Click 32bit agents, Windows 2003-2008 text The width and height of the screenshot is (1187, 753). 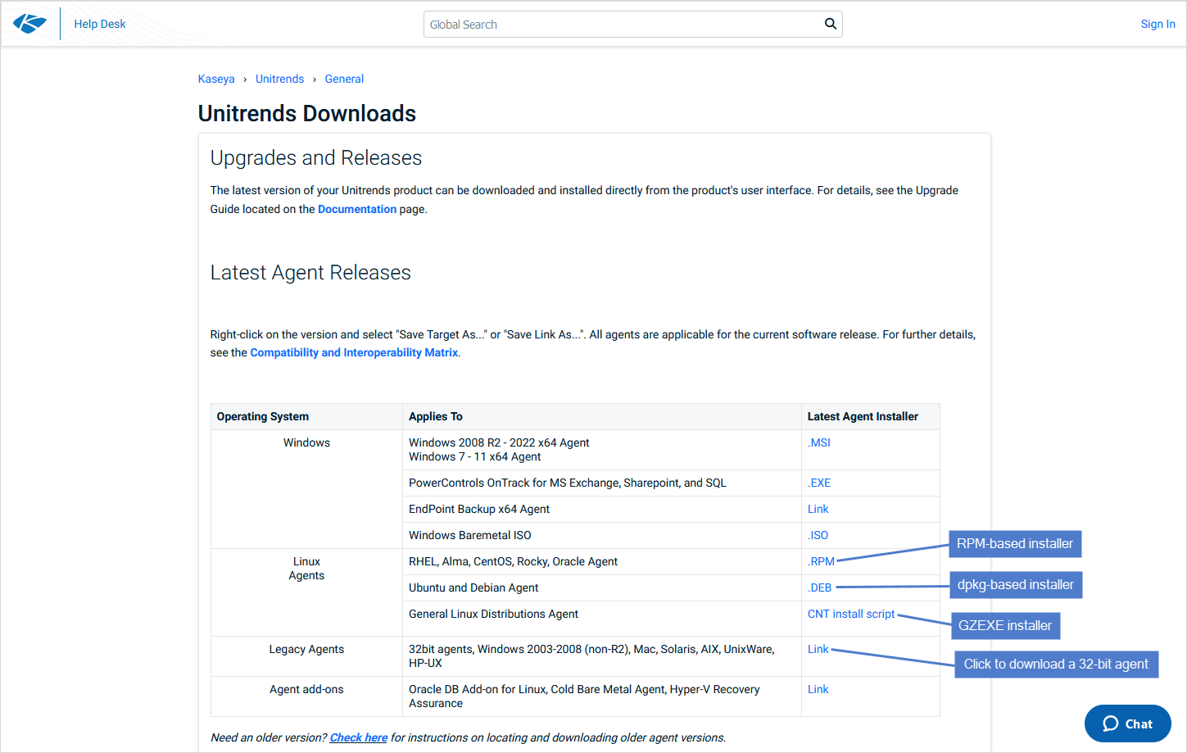(x=591, y=656)
